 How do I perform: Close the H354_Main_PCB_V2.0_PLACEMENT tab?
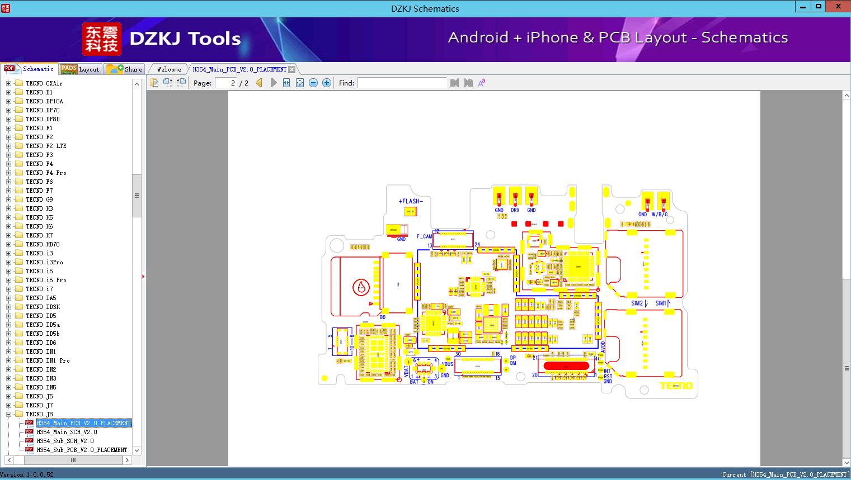tap(291, 70)
